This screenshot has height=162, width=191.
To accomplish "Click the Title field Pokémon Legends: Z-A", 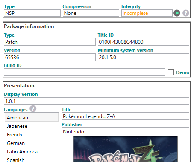I will pyautogui.click(x=125, y=116).
